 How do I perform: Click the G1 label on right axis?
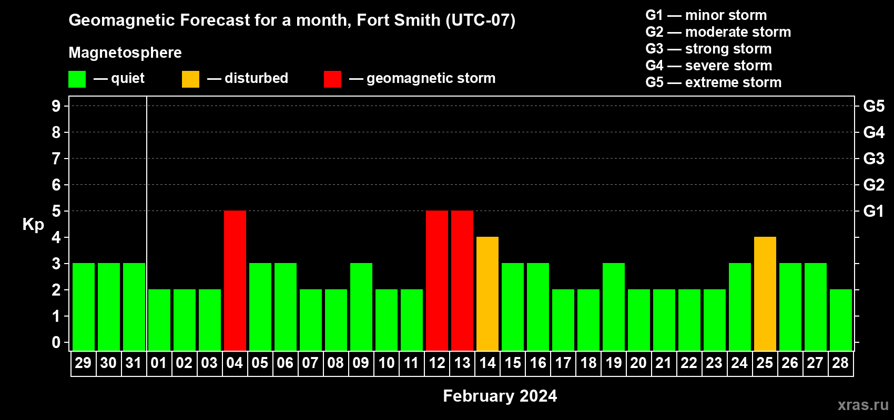tap(873, 211)
